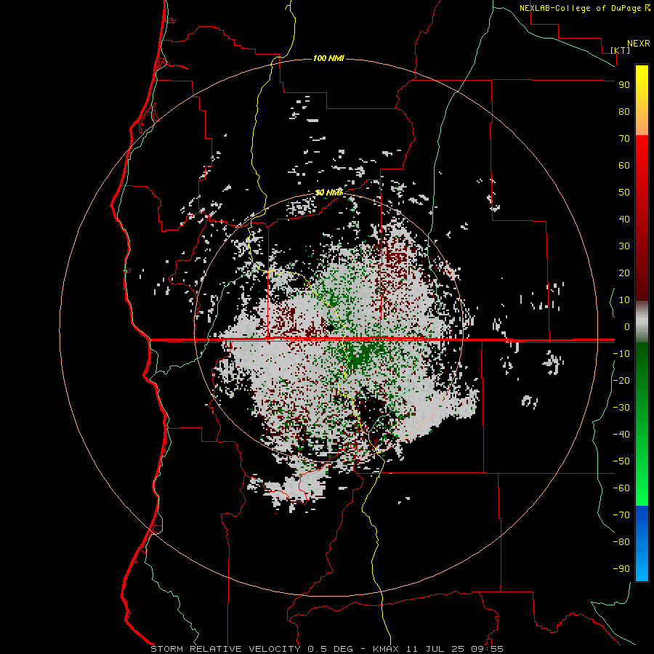The height and width of the screenshot is (654, 654).
Task: Click the -10 value on color scale
Action: (621, 354)
